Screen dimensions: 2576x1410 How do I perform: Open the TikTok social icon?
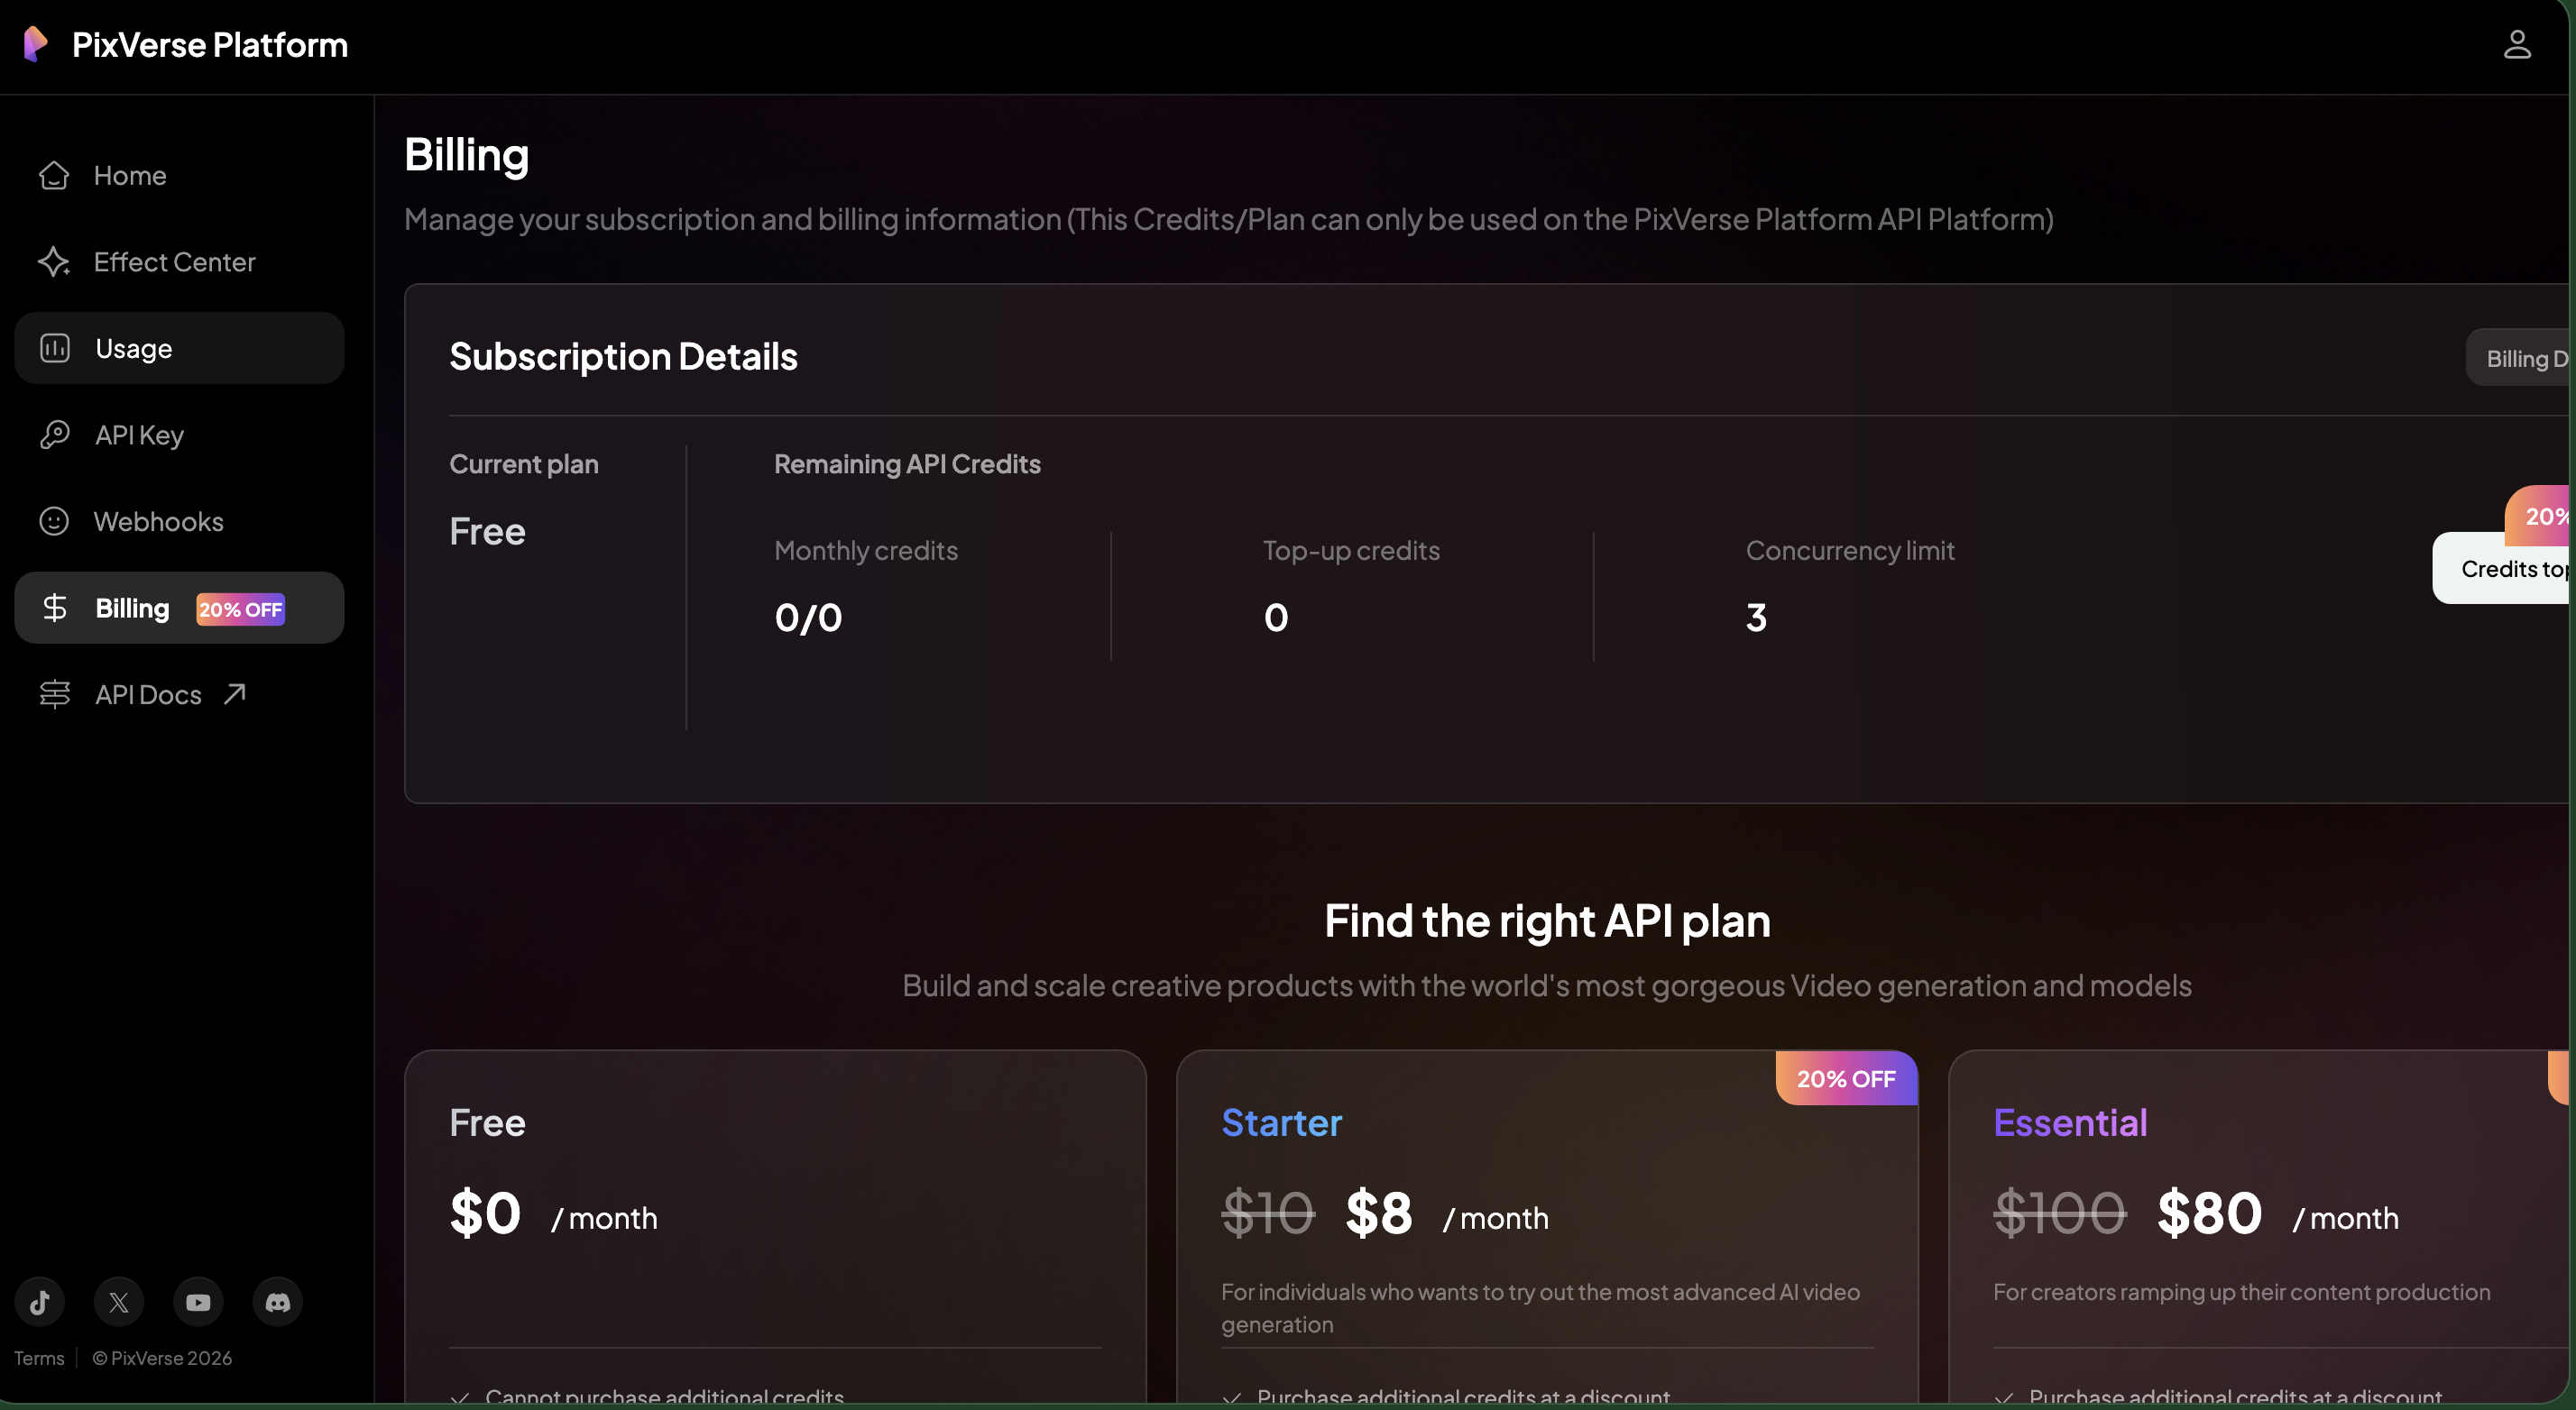coord(40,1301)
